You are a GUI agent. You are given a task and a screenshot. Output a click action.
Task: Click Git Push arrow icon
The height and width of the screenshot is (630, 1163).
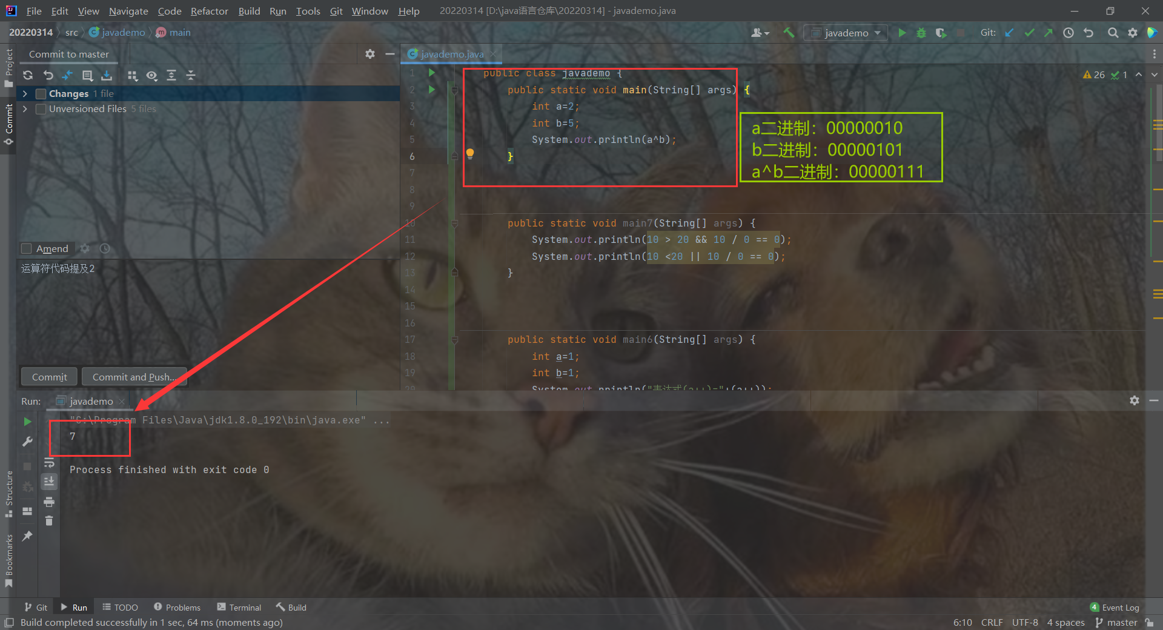(x=1049, y=33)
